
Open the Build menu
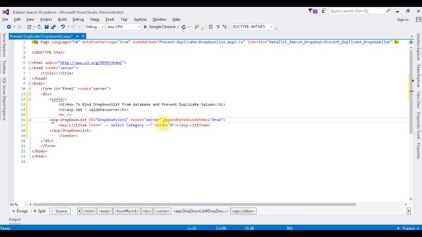(62, 19)
